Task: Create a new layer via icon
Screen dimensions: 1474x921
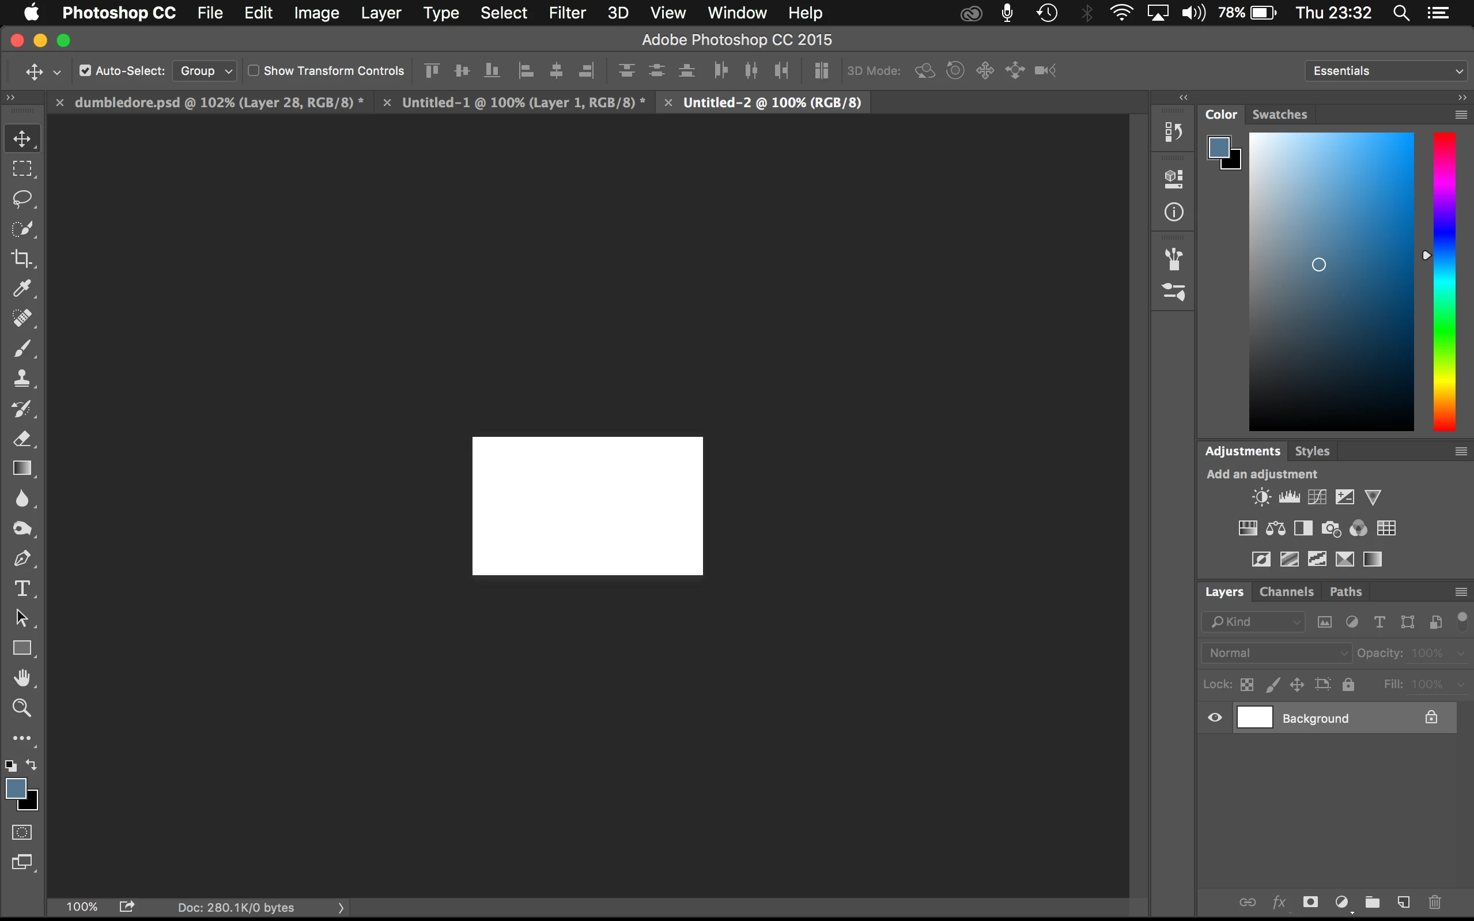Action: [1403, 901]
